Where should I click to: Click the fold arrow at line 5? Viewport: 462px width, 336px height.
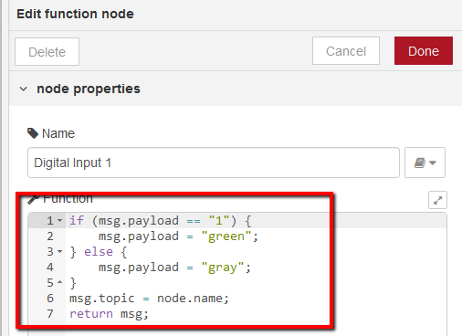60,282
